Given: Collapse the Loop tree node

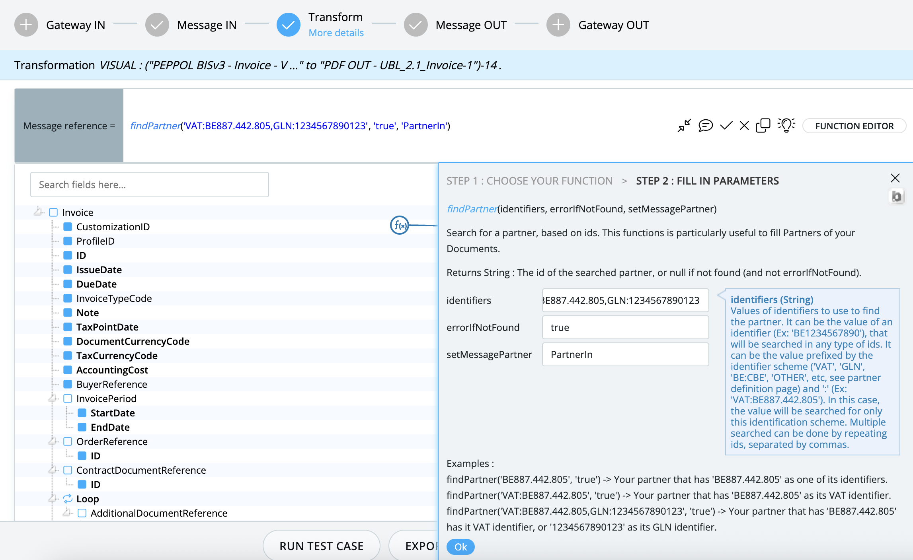Looking at the screenshot, I should 52,498.
